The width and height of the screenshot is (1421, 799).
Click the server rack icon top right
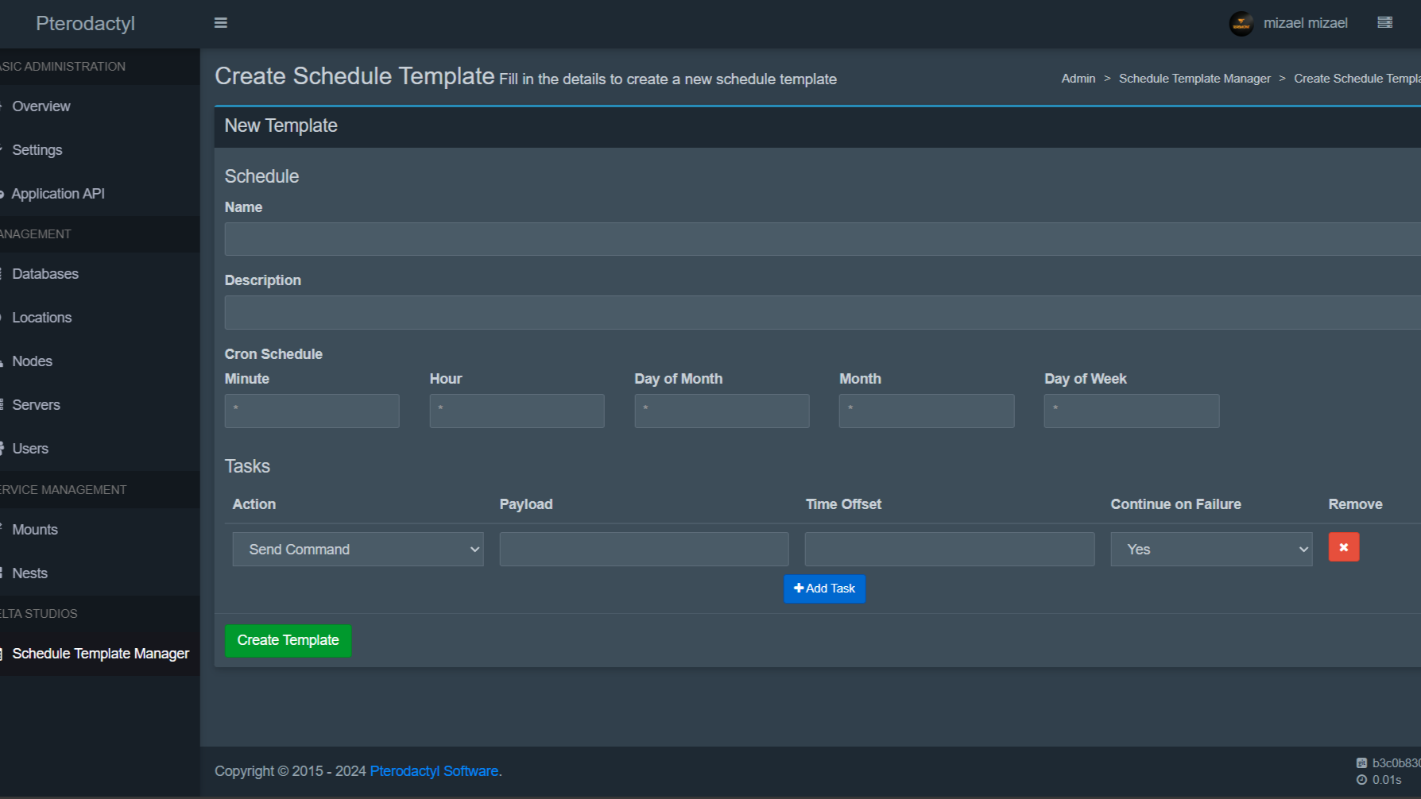click(1384, 22)
